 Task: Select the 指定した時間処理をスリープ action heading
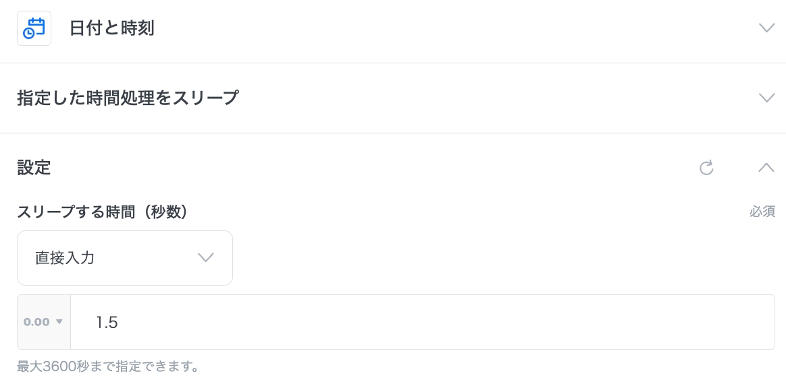pos(128,98)
